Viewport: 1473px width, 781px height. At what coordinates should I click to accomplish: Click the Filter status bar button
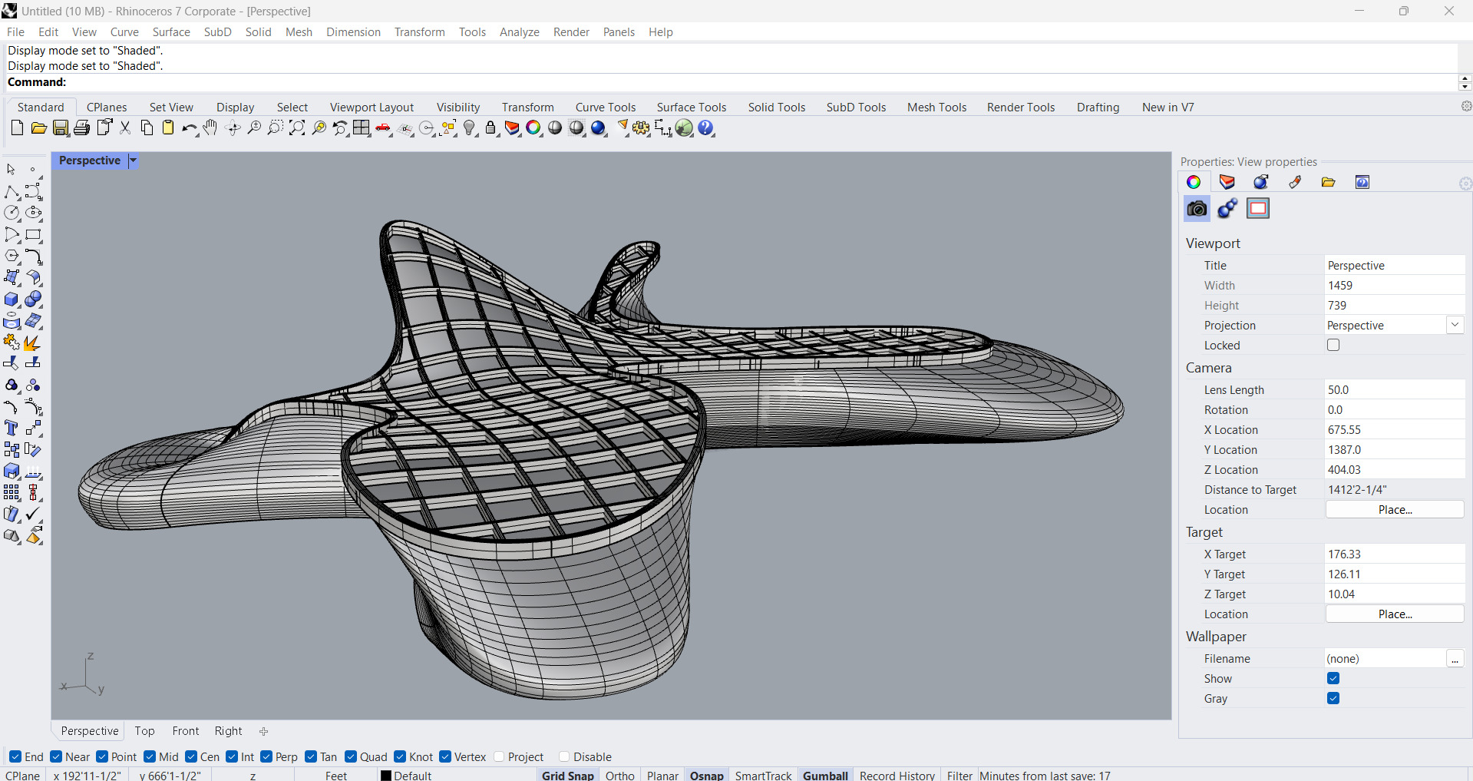(959, 776)
